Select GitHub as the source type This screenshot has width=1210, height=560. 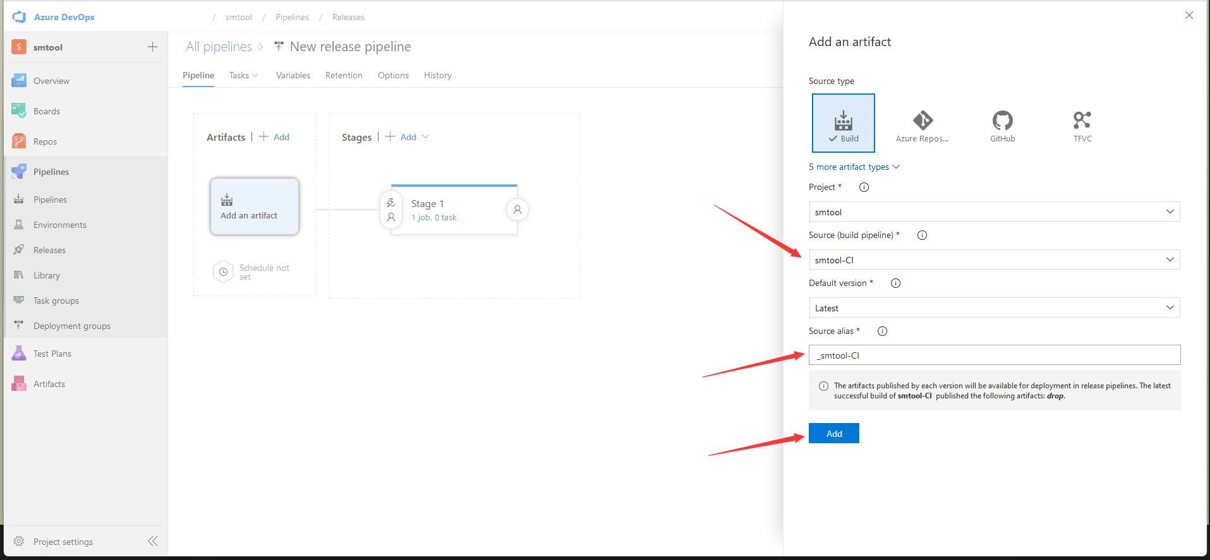pyautogui.click(x=1002, y=125)
